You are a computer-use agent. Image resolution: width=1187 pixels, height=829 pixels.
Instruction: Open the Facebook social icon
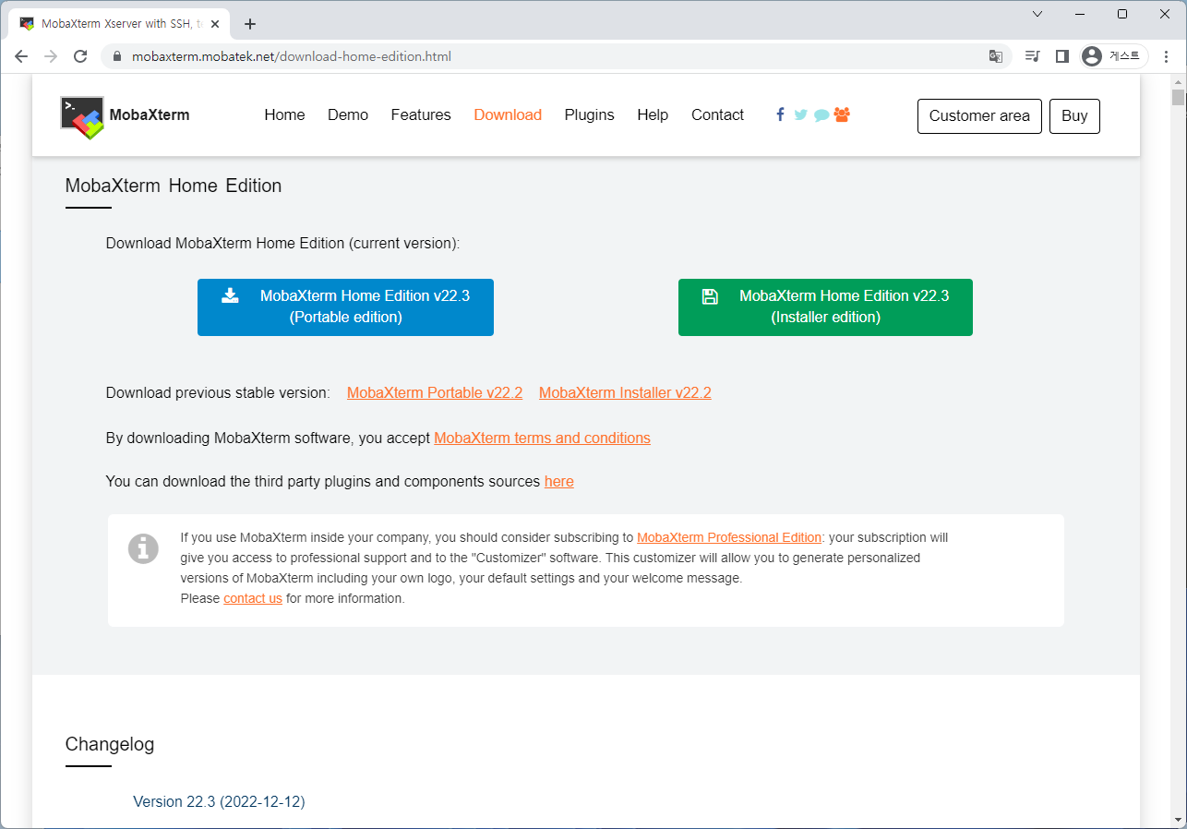[x=780, y=114]
